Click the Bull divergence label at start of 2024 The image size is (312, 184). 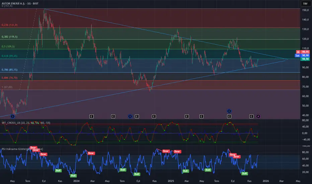[x=73, y=176]
